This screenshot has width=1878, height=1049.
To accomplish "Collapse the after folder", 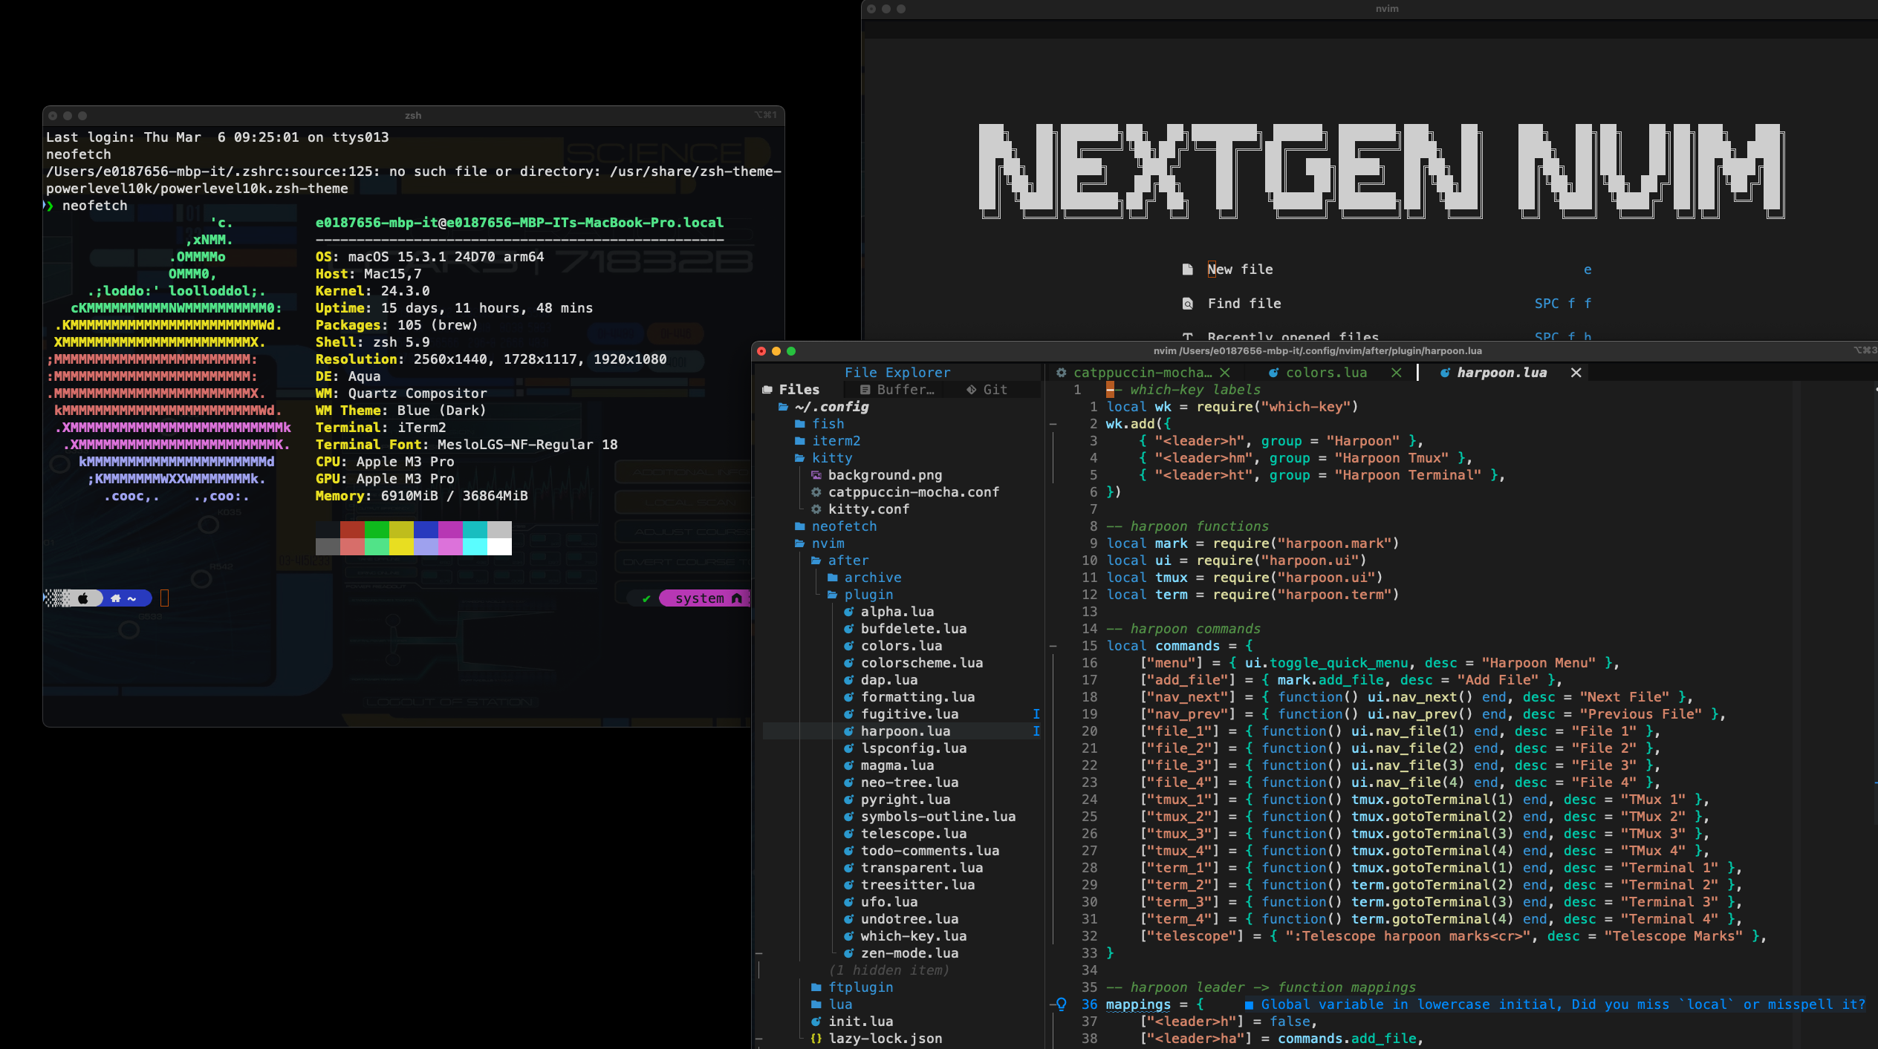I will click(x=839, y=561).
